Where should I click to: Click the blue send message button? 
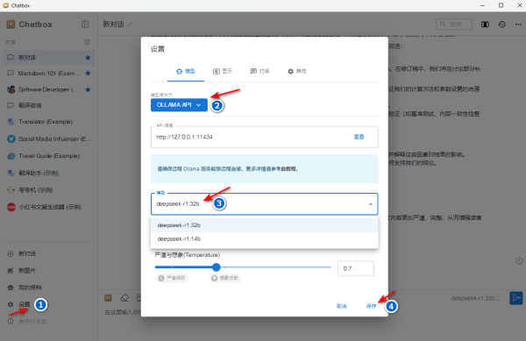516,298
